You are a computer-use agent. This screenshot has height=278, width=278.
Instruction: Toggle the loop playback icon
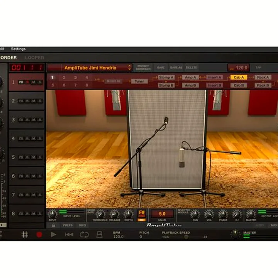(84, 235)
